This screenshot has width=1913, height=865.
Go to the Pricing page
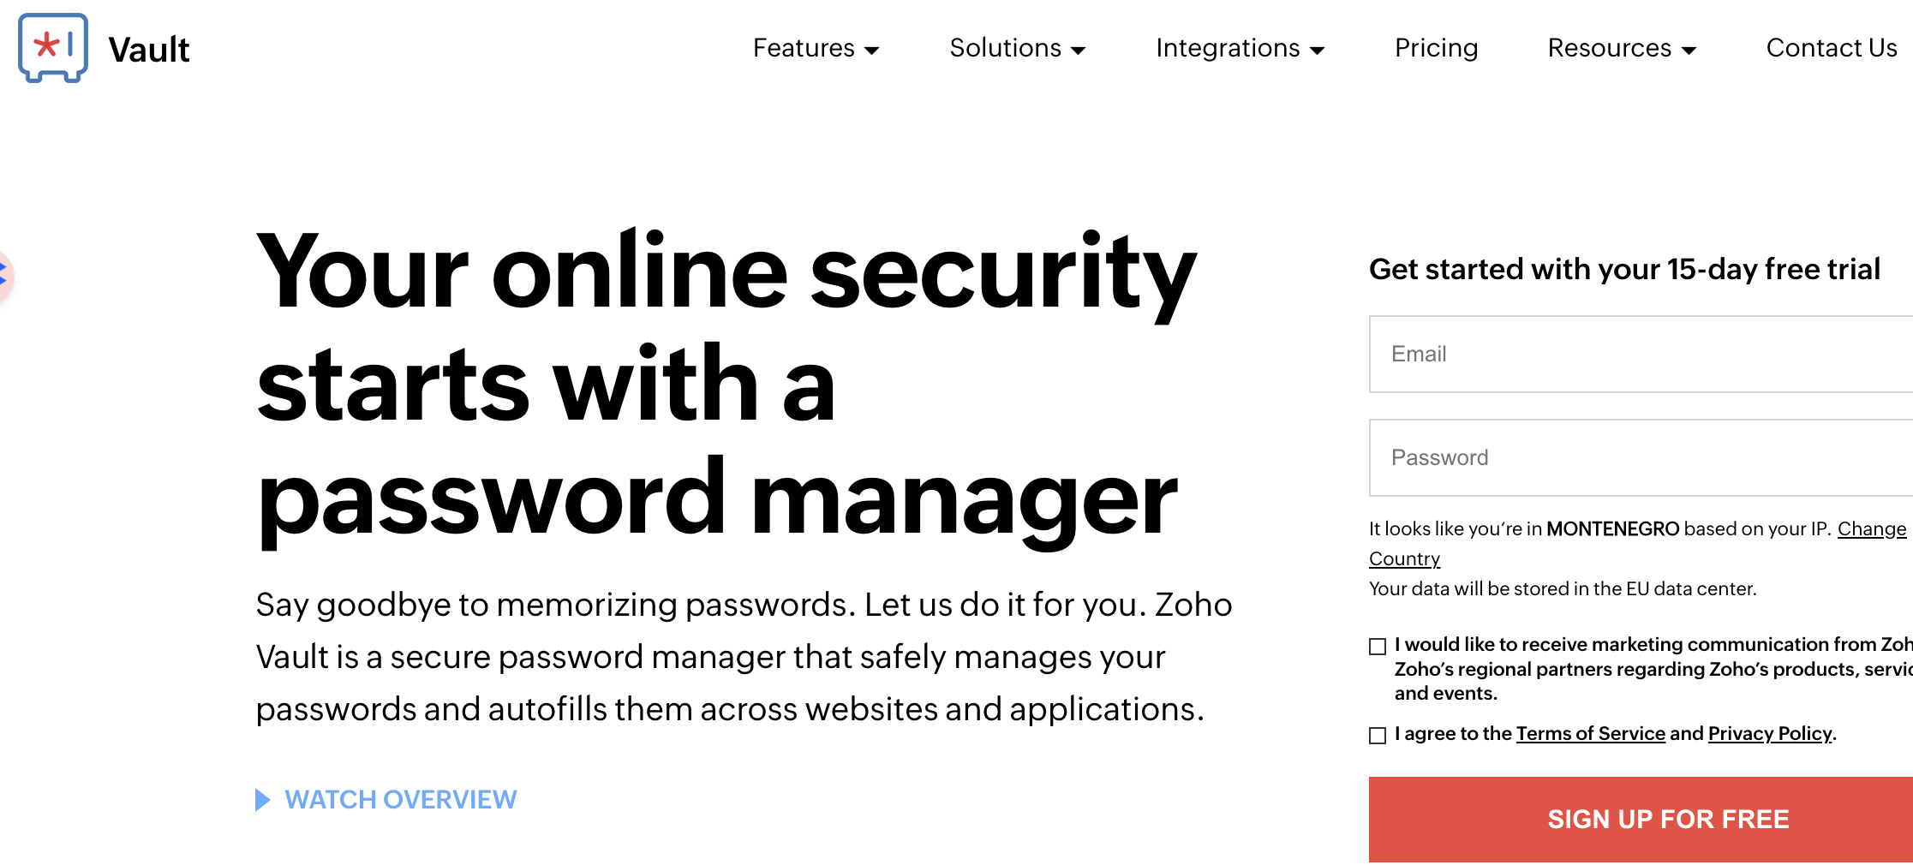1436,48
